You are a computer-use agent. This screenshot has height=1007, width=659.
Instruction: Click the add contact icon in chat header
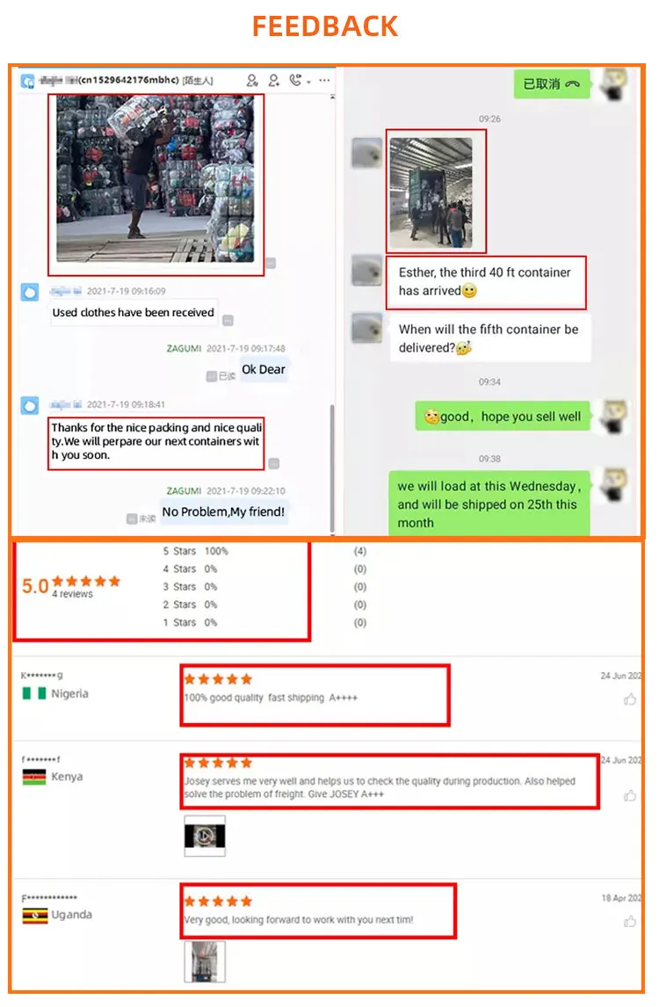252,80
